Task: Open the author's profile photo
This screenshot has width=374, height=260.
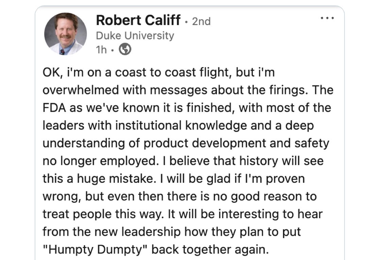Action: pyautogui.click(x=65, y=34)
